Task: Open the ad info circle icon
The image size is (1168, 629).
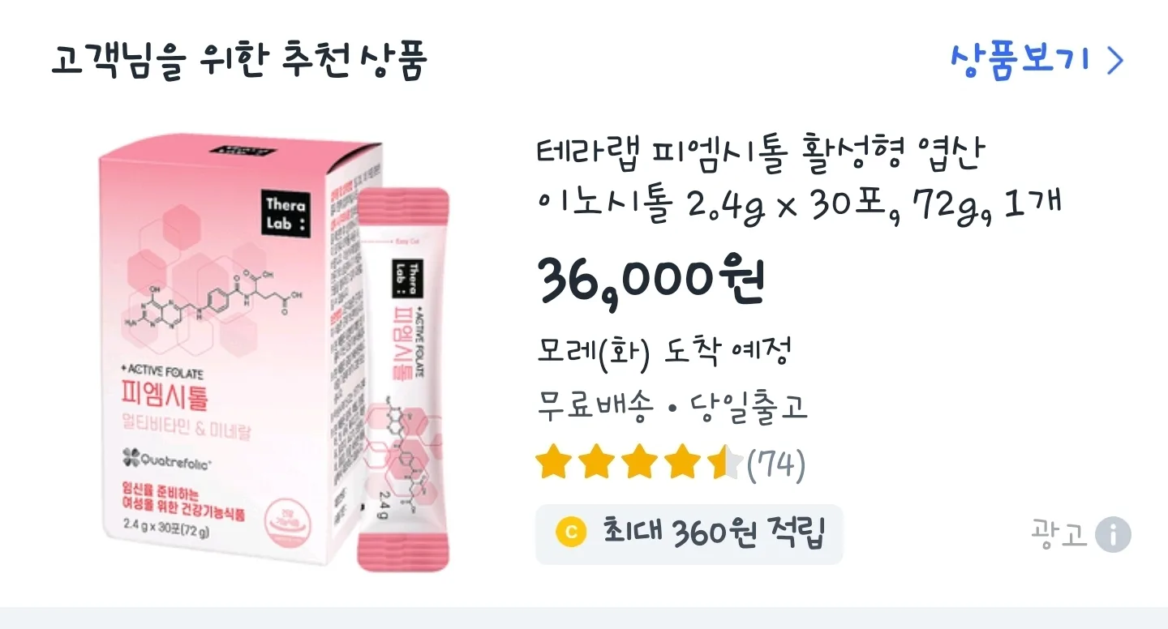Action: pyautogui.click(x=1113, y=535)
